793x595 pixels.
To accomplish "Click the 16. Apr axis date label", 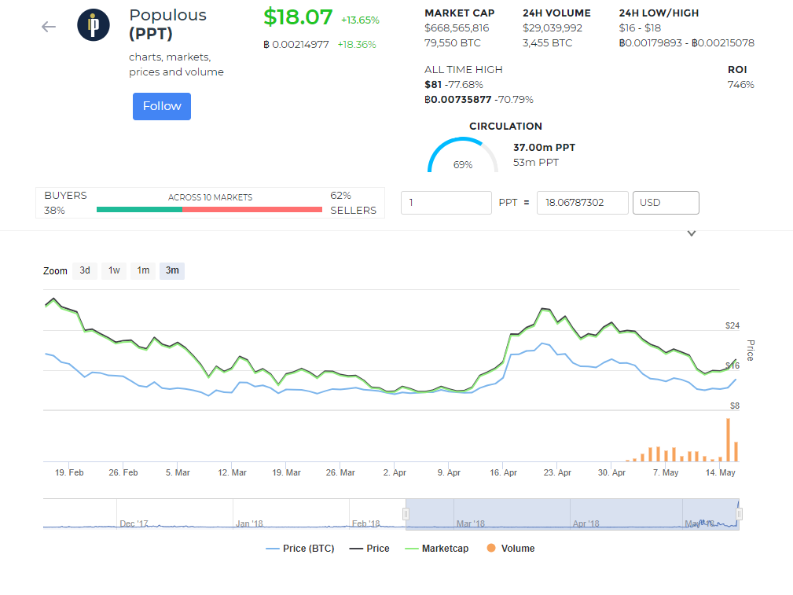I will [503, 472].
